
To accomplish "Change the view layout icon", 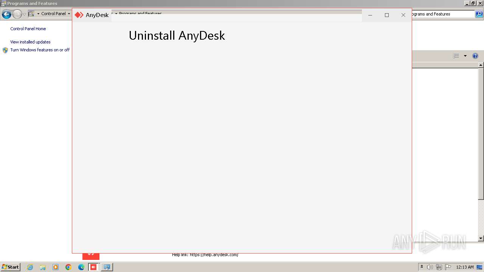I will coord(456,56).
